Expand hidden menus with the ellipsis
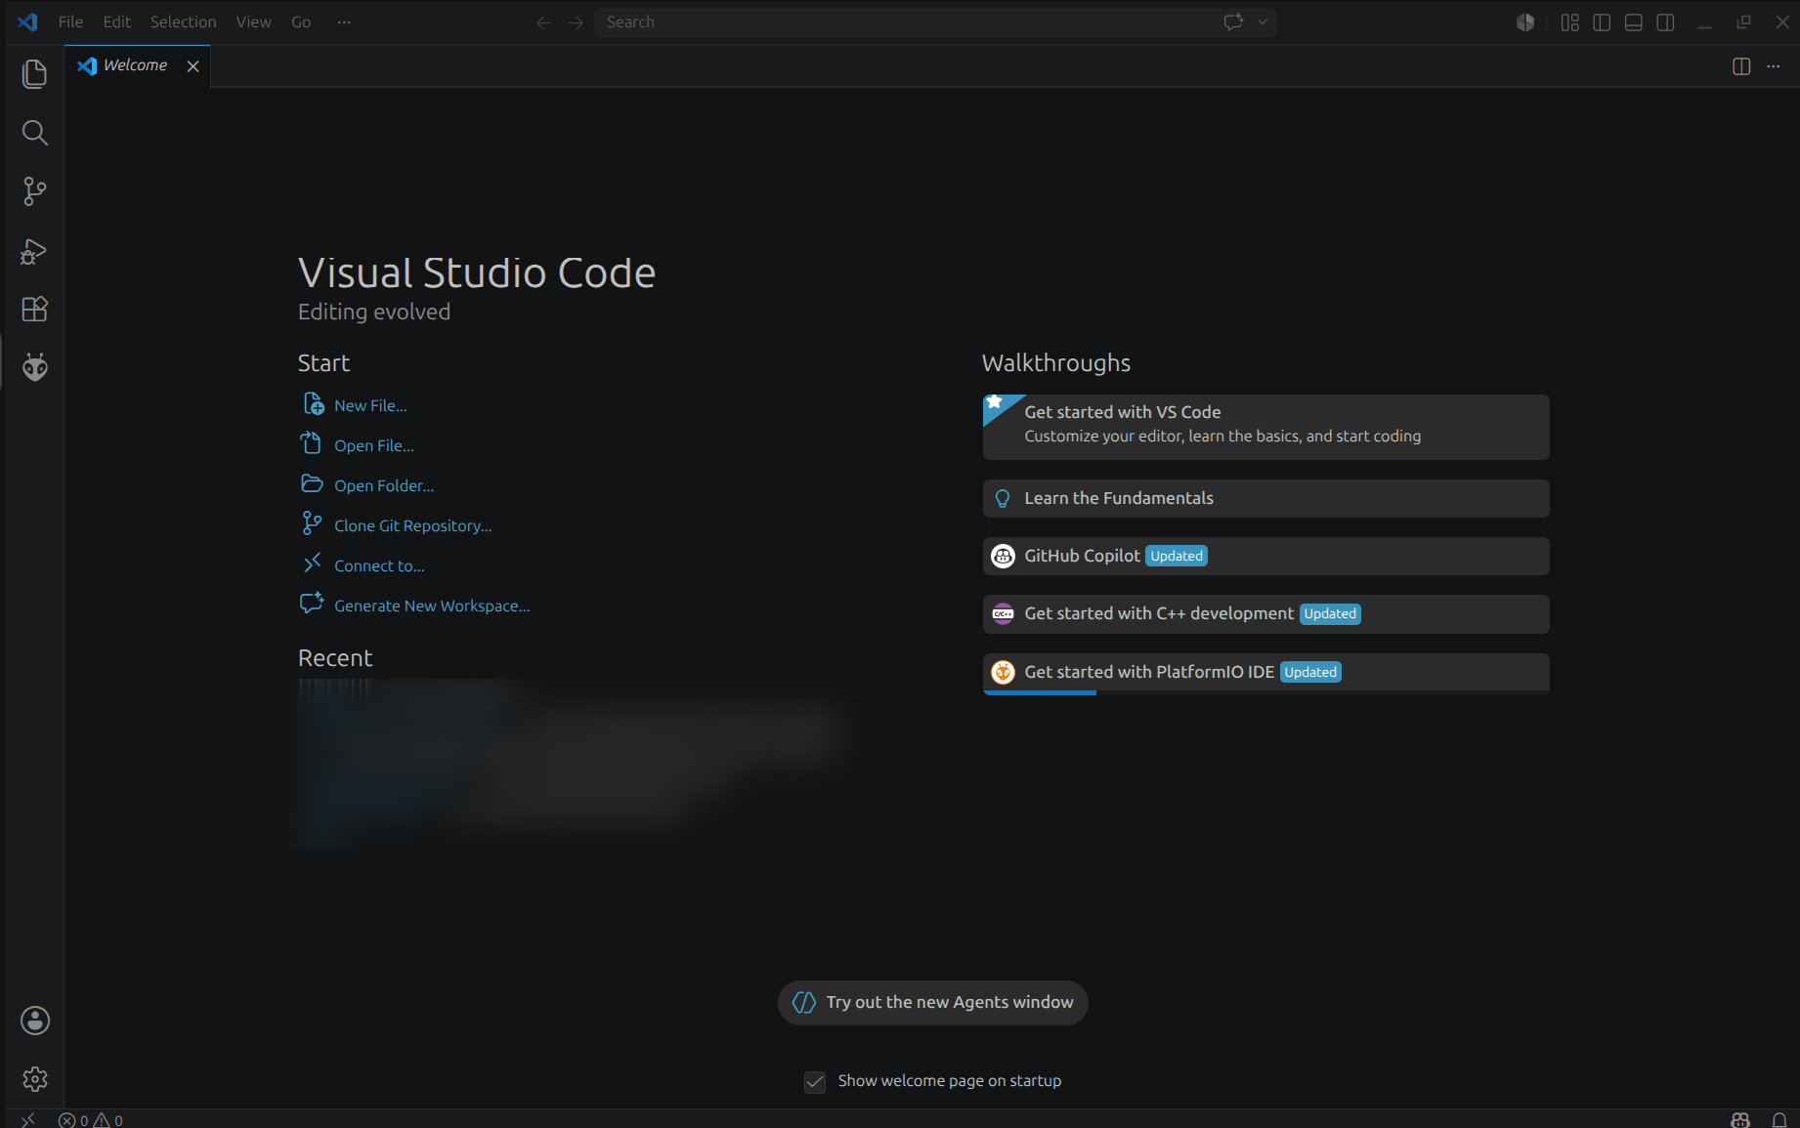This screenshot has height=1128, width=1800. pos(344,21)
